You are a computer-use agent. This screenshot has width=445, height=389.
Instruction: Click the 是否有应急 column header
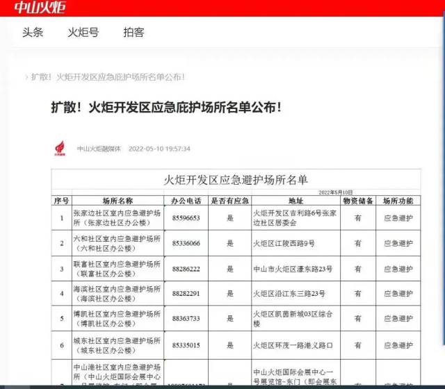(230, 201)
